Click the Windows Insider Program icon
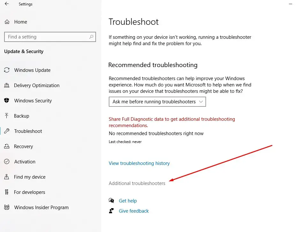 tap(7, 208)
